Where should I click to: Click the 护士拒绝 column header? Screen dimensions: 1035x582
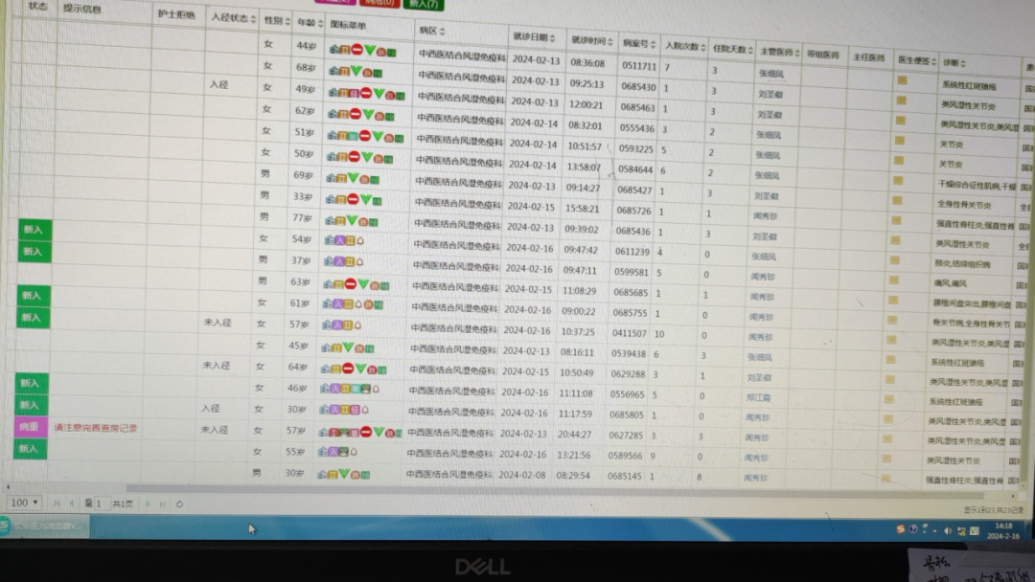(176, 14)
